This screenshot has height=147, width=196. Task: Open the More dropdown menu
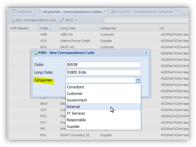(x=68, y=20)
